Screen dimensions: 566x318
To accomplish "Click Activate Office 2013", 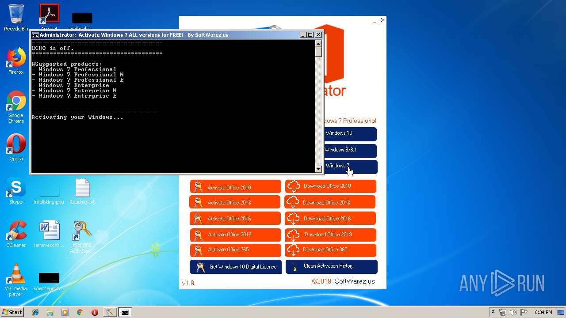I will tap(235, 202).
